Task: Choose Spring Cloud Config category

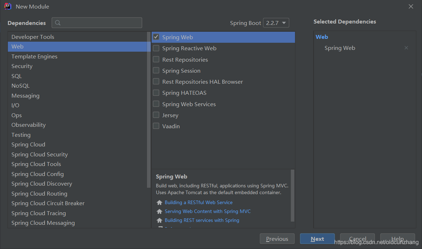Action: [77, 174]
